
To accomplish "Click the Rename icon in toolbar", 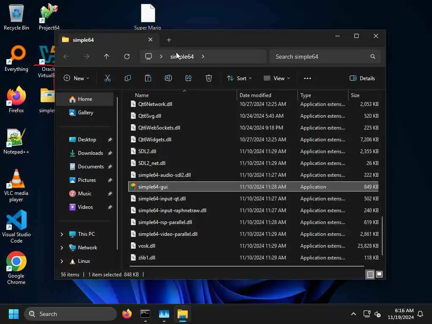I will point(168,78).
